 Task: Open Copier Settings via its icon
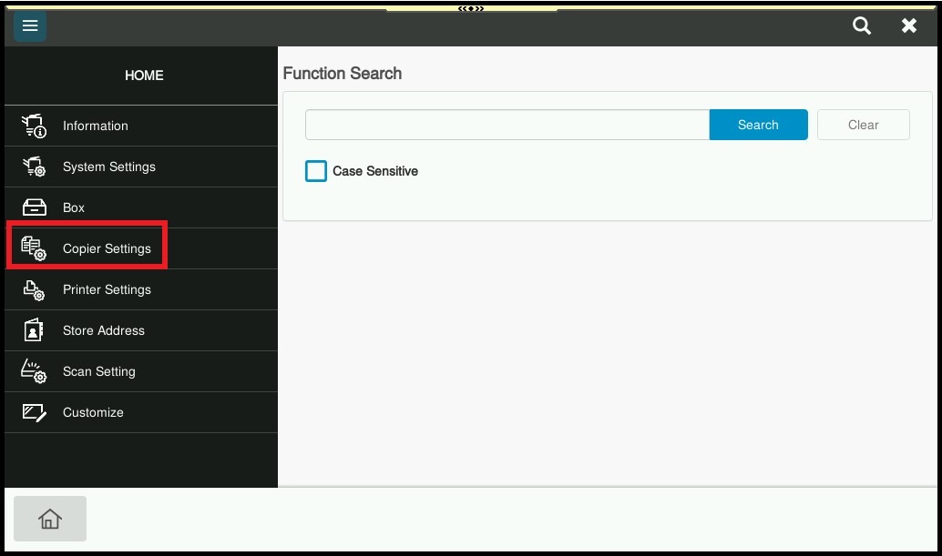click(33, 248)
